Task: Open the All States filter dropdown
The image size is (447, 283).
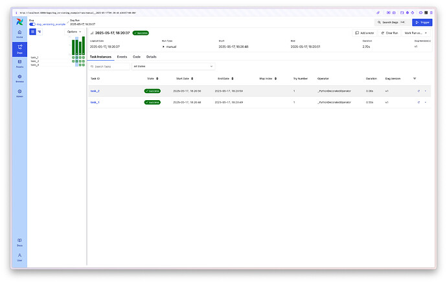Action: (172, 66)
